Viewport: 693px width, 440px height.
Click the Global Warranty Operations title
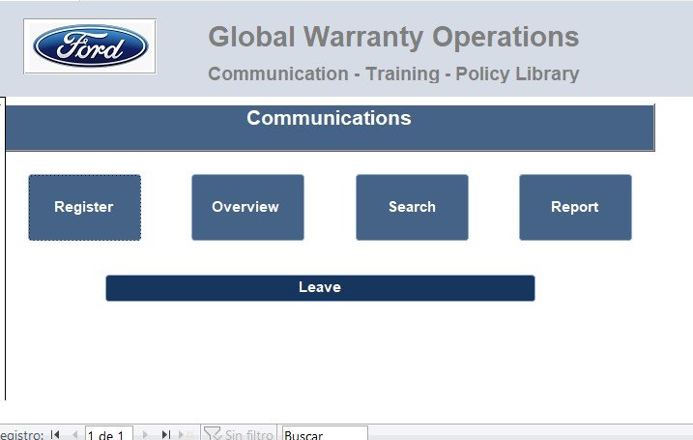(393, 38)
